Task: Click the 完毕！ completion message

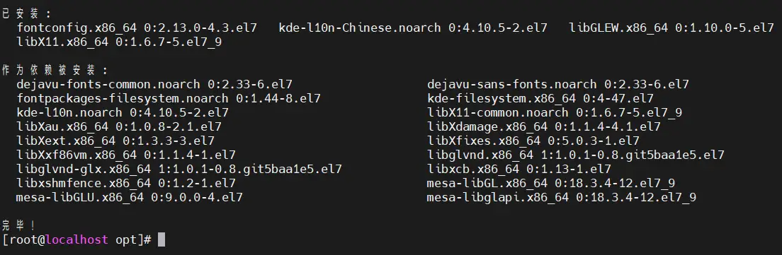Action: 19,225
